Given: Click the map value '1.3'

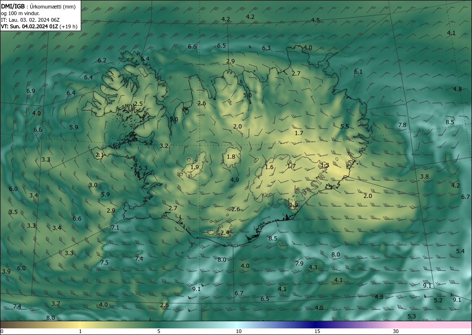Looking at the screenshot, I should coord(325,165).
